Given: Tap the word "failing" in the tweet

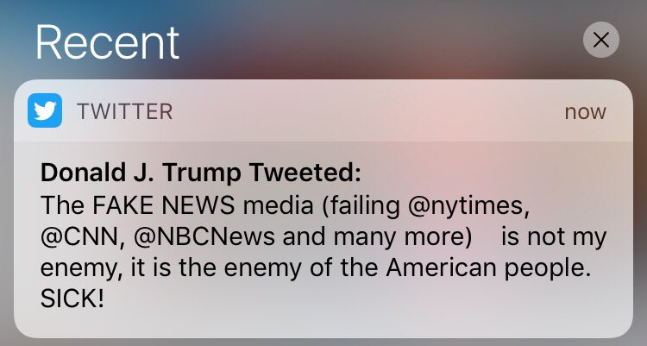Looking at the screenshot, I should pos(361,205).
